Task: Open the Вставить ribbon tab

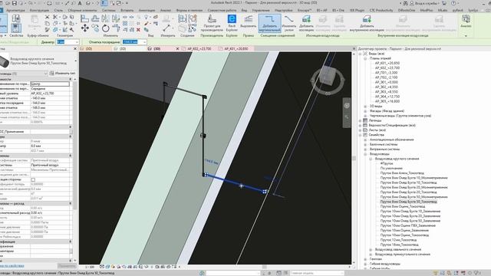Action: [127, 10]
